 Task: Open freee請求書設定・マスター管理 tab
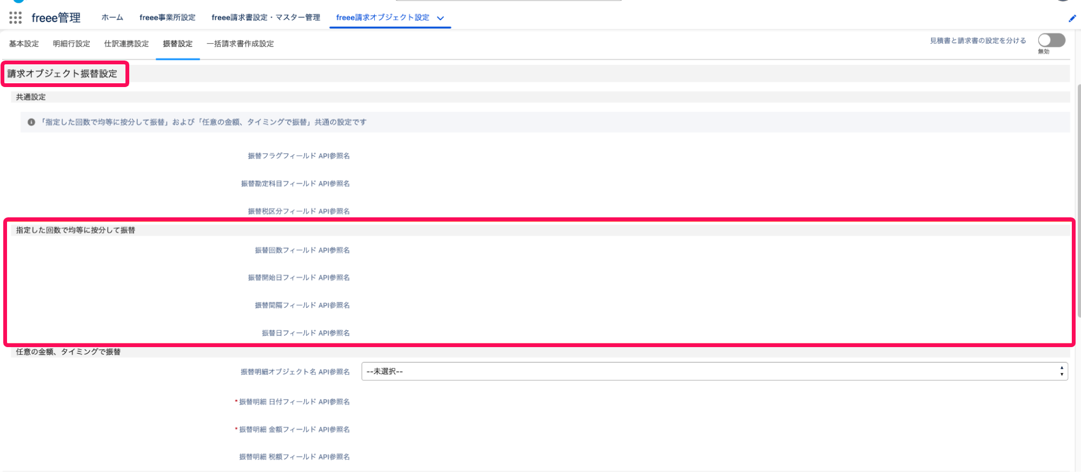point(266,17)
